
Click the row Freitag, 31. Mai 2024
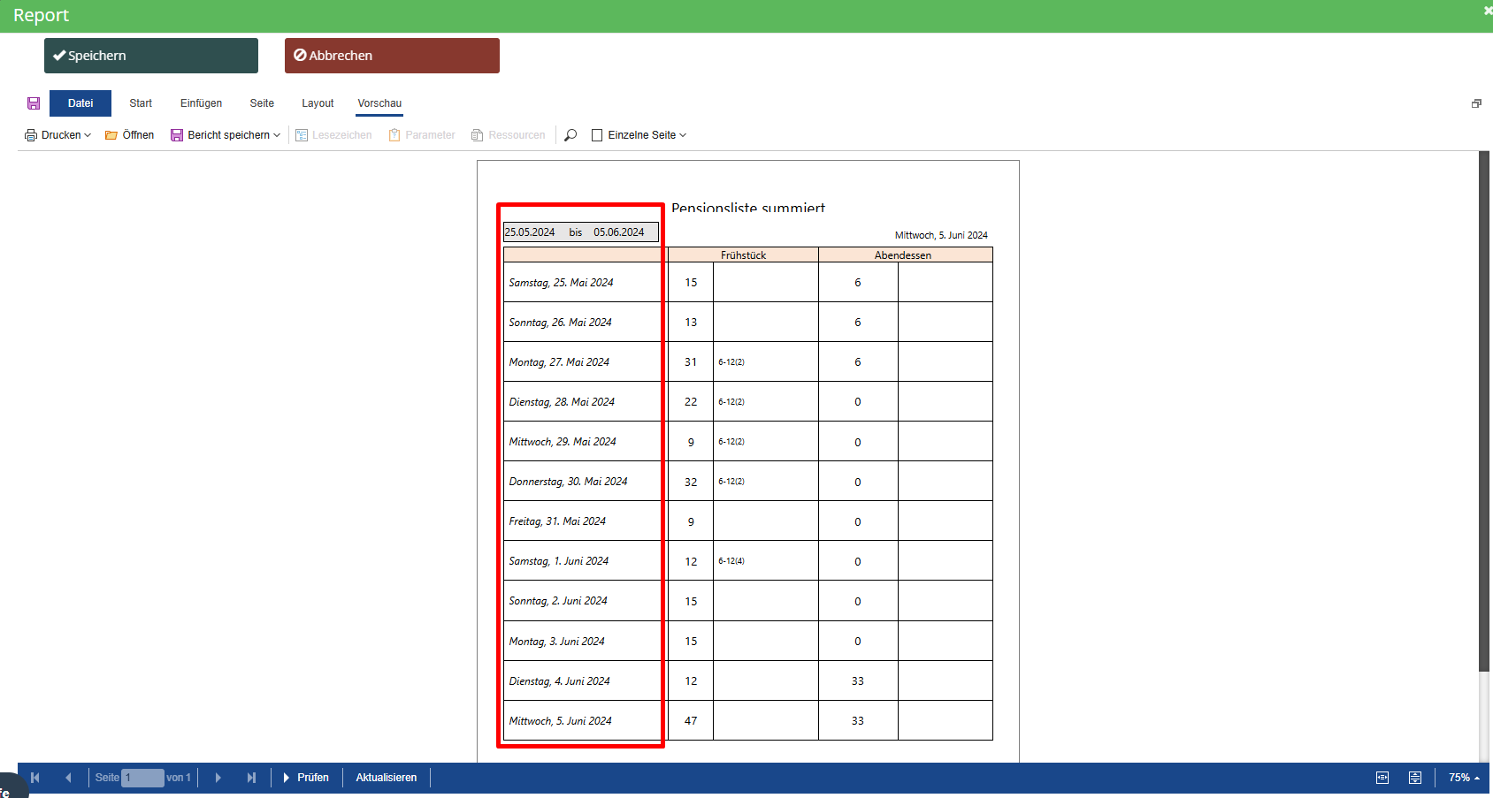point(748,521)
